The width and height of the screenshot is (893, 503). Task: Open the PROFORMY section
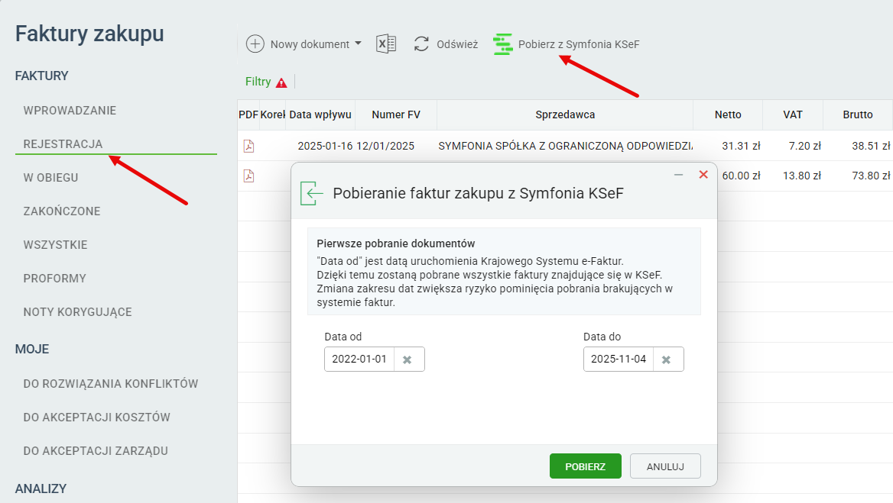tap(55, 279)
